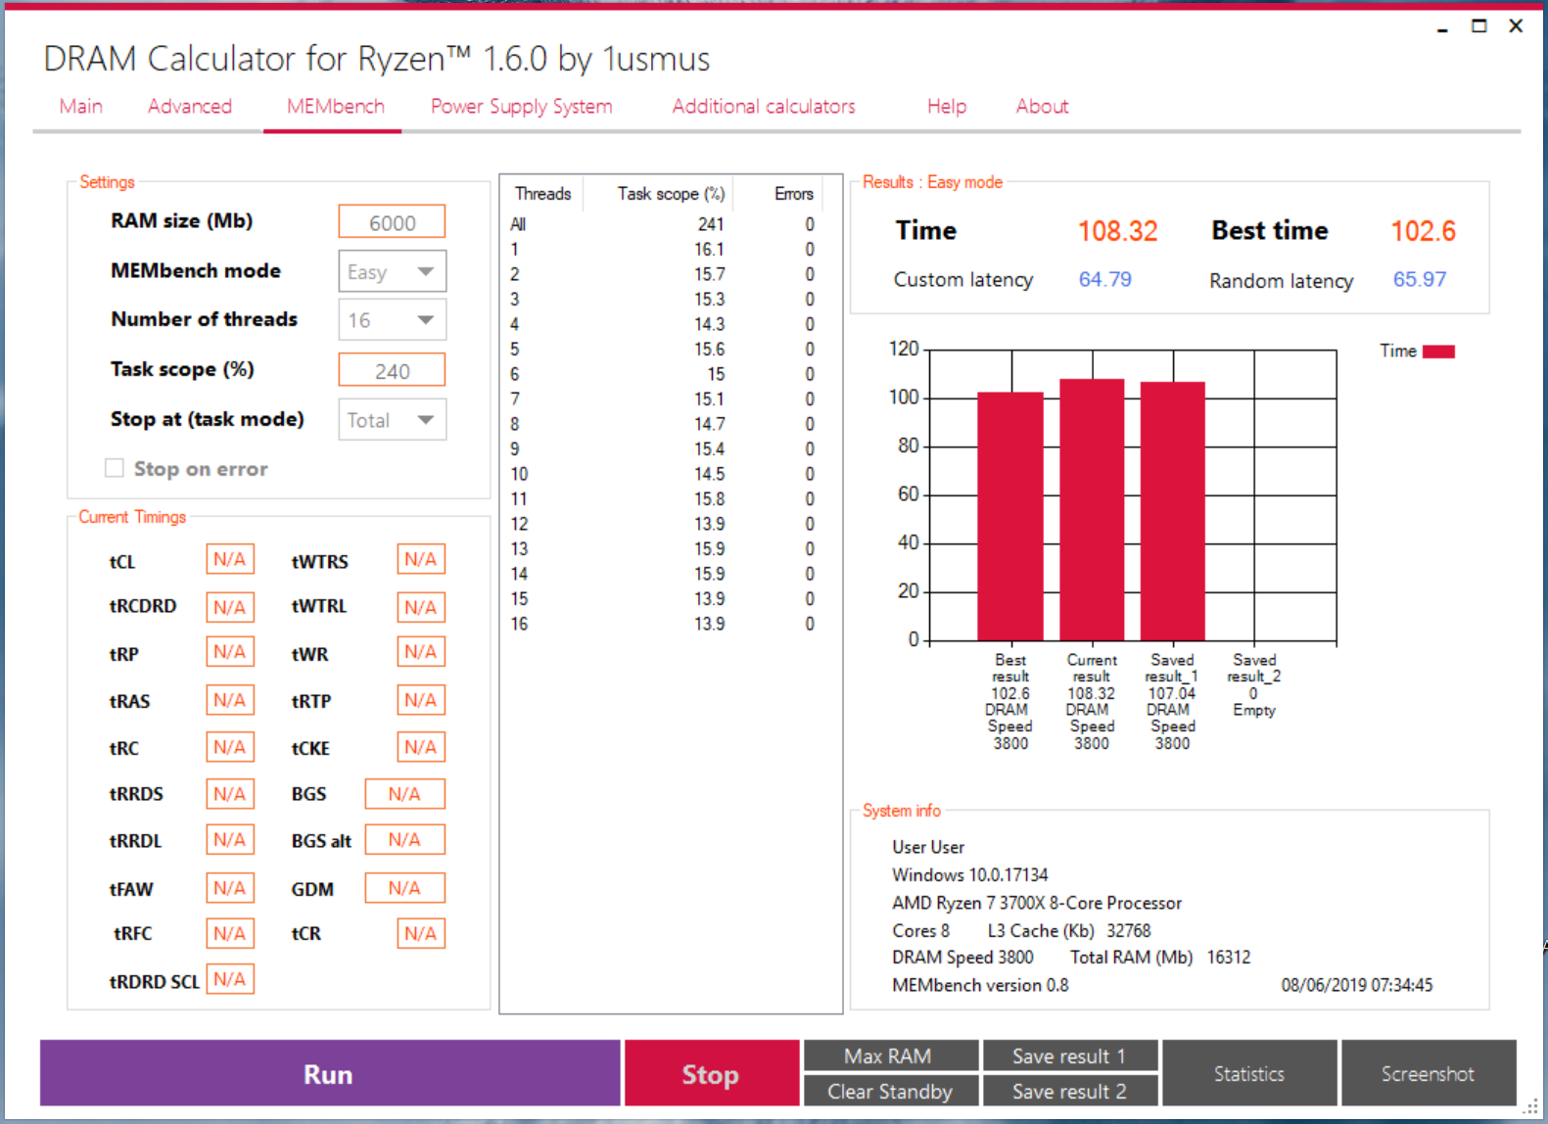Click the tRCDRD timing field
Screen dimensions: 1548x1124
(230, 607)
